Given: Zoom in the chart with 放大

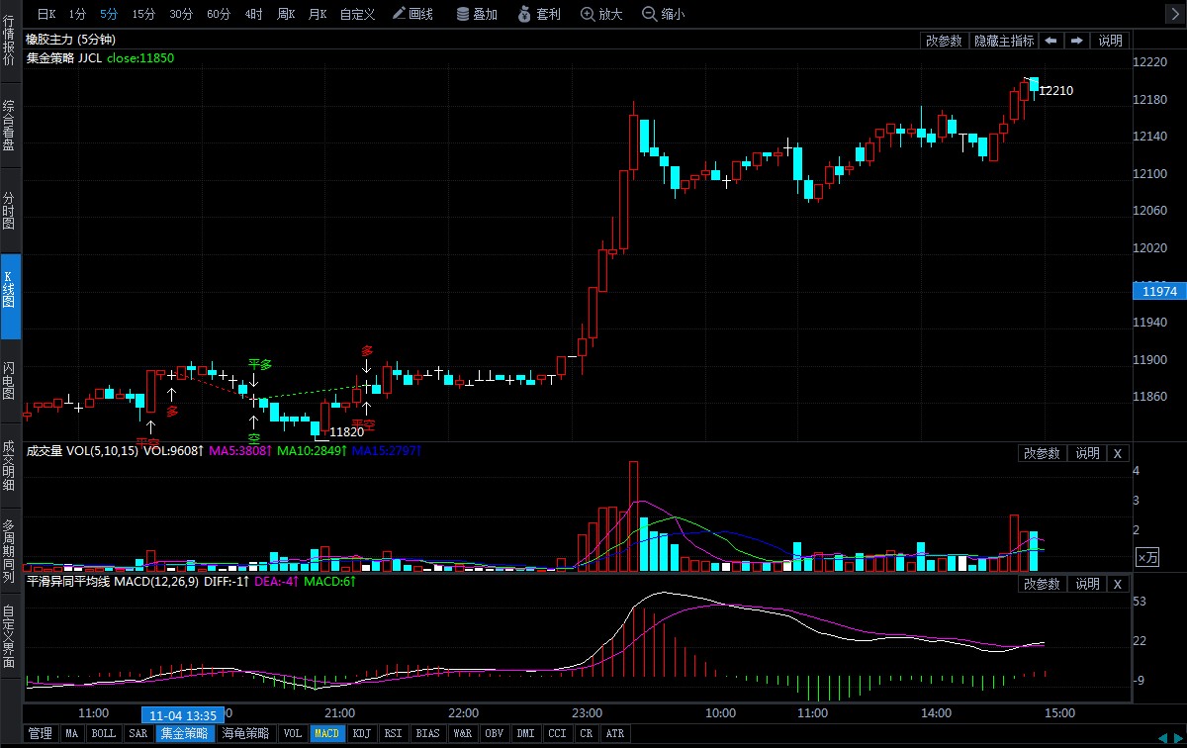Looking at the screenshot, I should [x=602, y=14].
